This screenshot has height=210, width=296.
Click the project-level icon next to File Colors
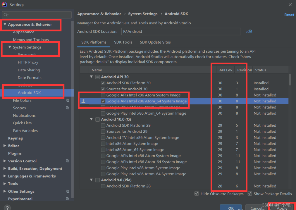(68, 100)
